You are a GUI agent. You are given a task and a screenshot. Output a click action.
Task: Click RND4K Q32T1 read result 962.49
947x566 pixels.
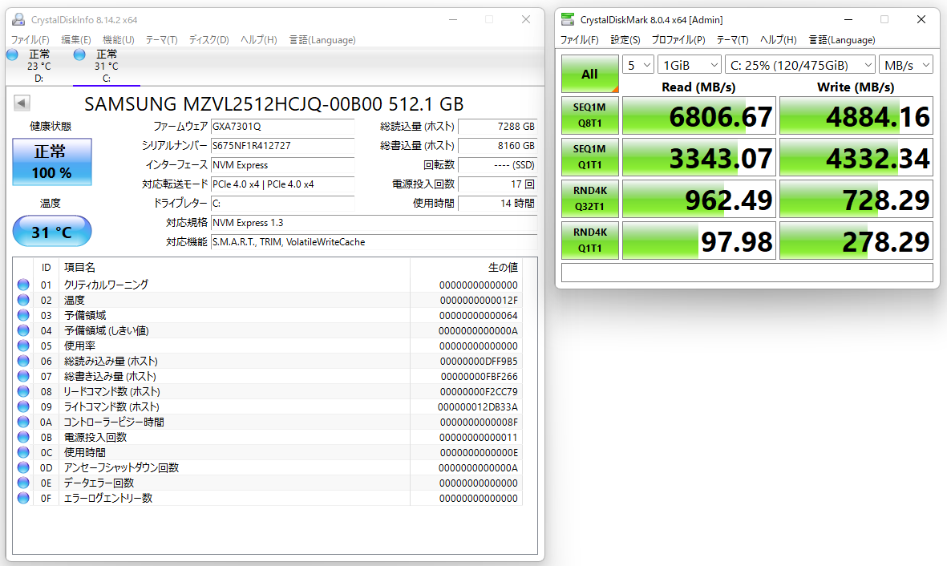coord(698,199)
